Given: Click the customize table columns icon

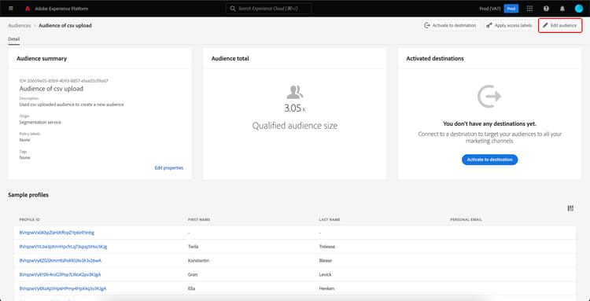Looking at the screenshot, I should (x=570, y=208).
